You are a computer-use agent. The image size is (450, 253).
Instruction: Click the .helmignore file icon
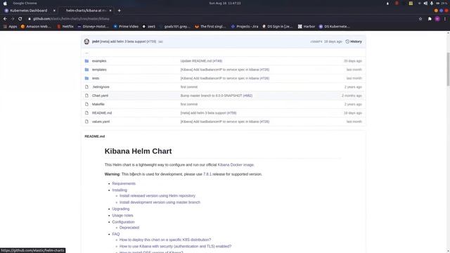[86, 87]
